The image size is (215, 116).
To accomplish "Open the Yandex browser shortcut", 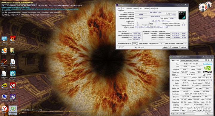I will tap(4, 109).
